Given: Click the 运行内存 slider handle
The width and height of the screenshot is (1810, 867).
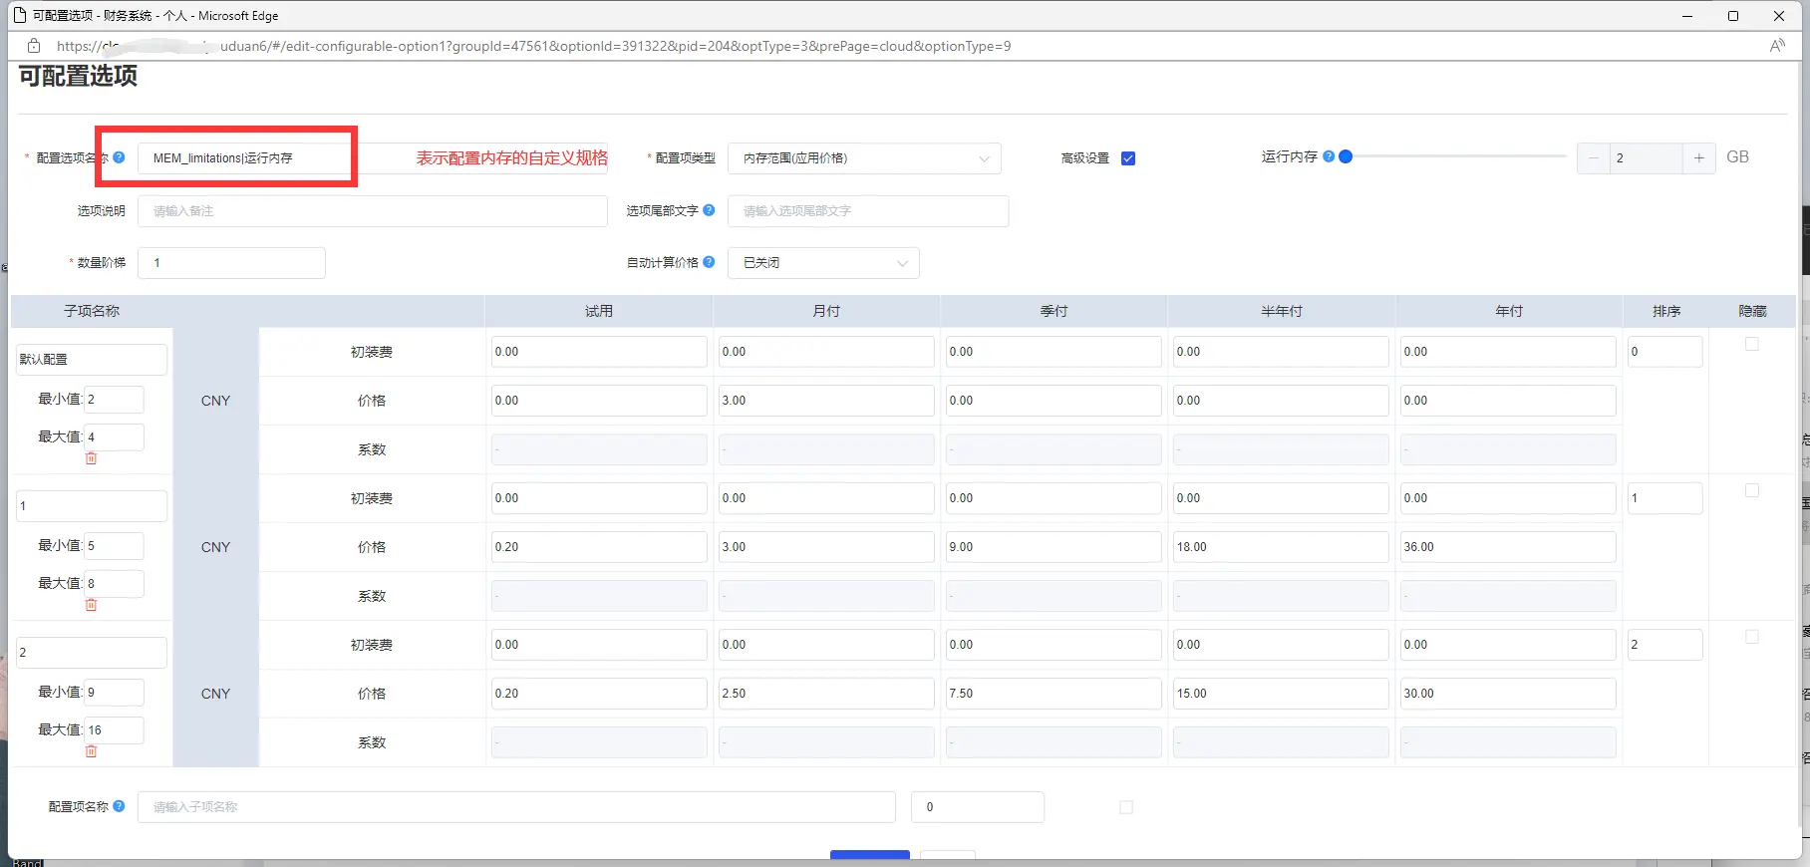Looking at the screenshot, I should pos(1346,156).
